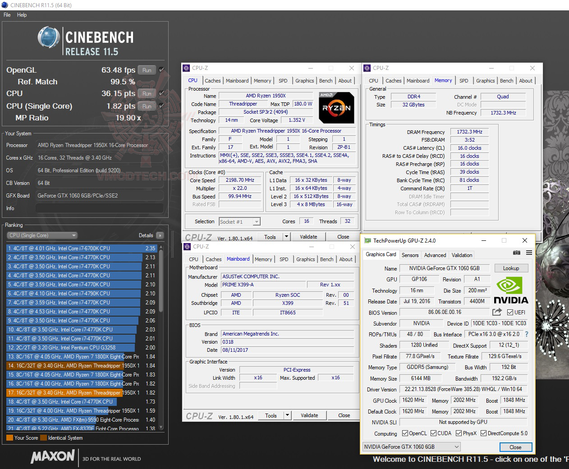Image resolution: width=569 pixels, height=469 pixels.
Task: Click the AMD Ryzen logo in CPU-Z
Action: (336, 107)
